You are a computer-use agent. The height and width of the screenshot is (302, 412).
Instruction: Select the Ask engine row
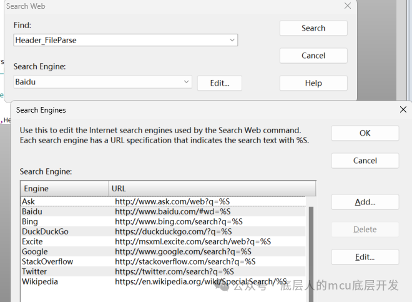coord(29,201)
